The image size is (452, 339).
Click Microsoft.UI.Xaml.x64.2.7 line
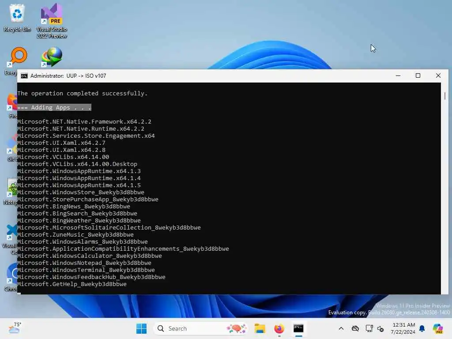click(x=61, y=143)
